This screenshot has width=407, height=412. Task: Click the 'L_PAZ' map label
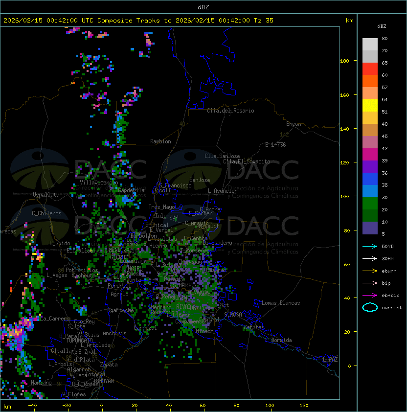pyautogui.click(x=330, y=360)
